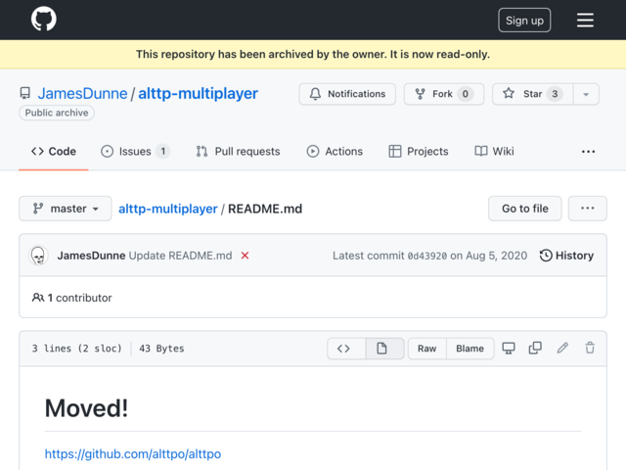Open file options ellipsis beside Go to file
The height and width of the screenshot is (470, 626).
point(587,209)
